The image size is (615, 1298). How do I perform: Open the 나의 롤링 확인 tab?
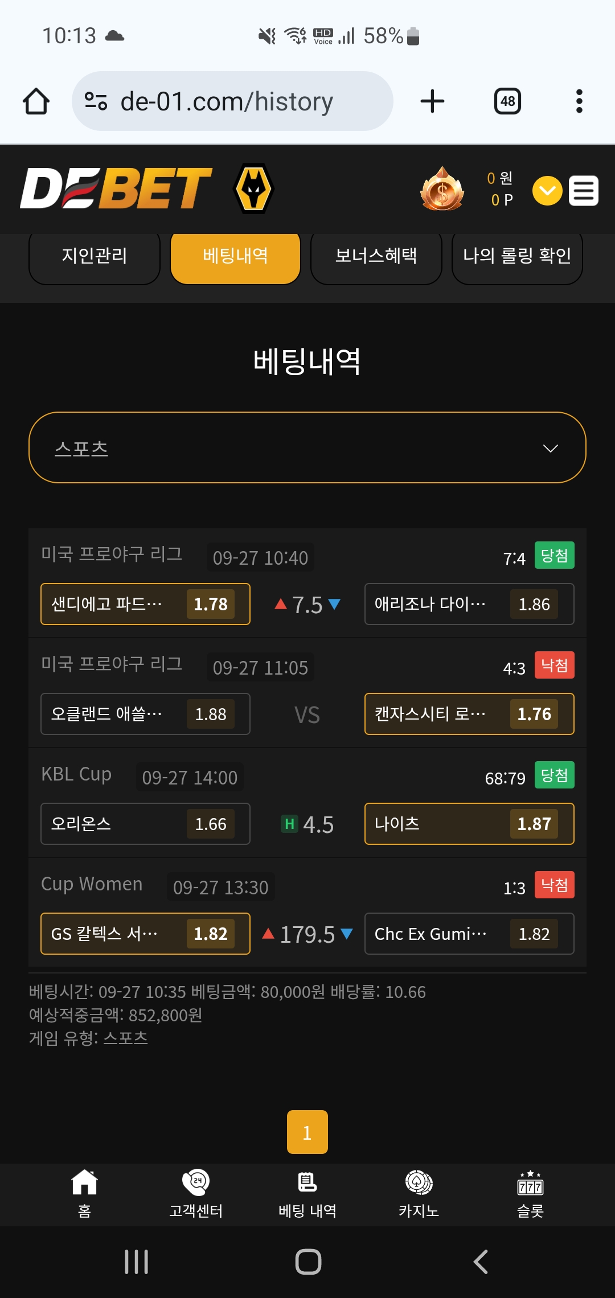point(517,256)
